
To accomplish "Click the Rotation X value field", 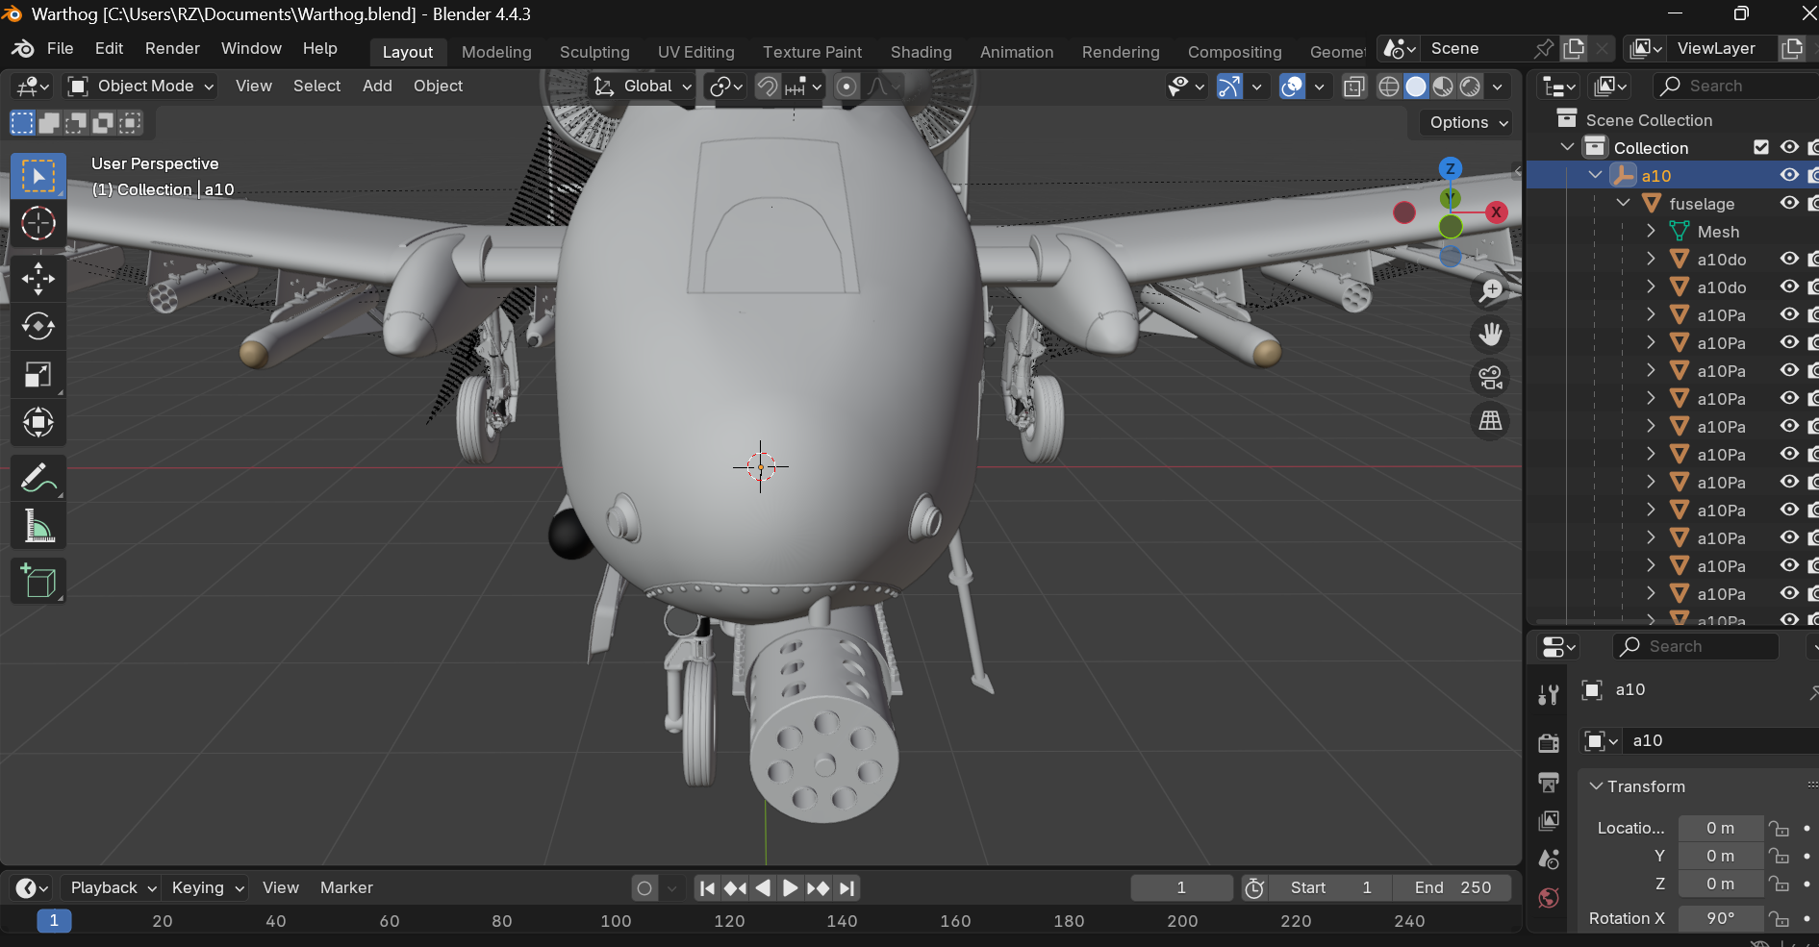I will pos(1721,918).
